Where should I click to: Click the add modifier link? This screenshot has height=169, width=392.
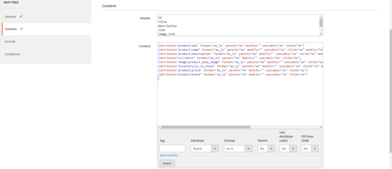tap(168, 155)
